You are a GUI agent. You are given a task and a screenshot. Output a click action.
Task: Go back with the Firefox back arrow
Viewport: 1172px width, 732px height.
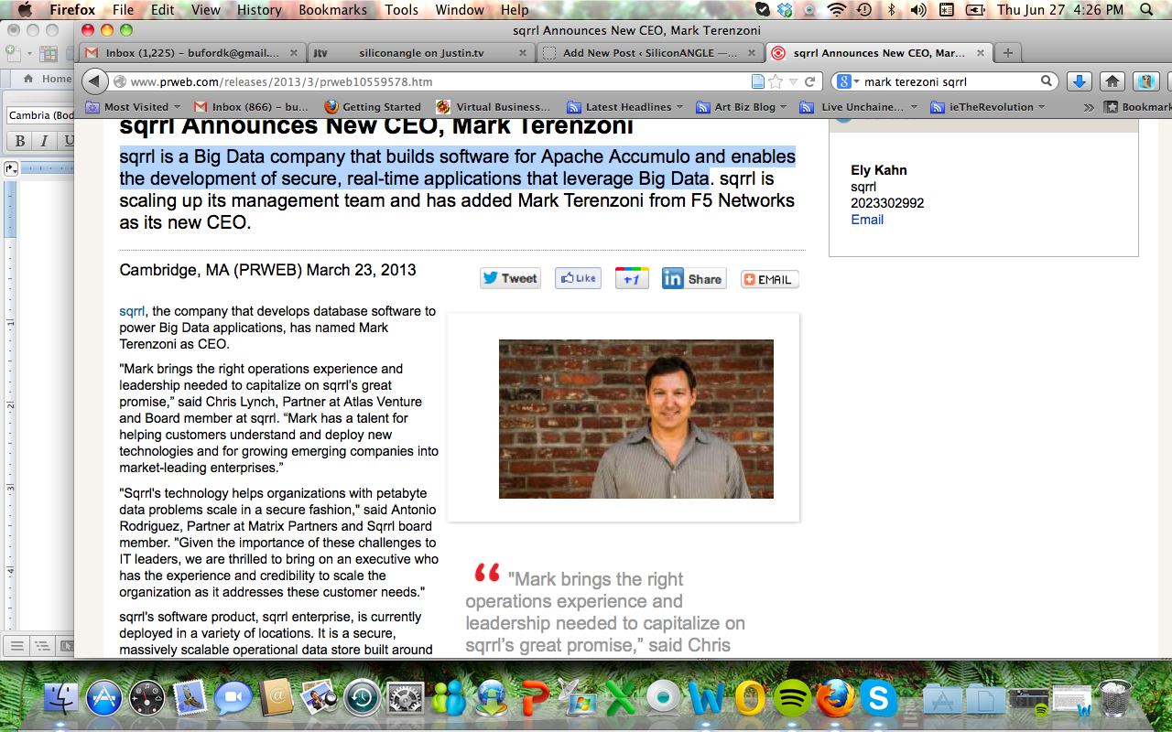pyautogui.click(x=94, y=81)
